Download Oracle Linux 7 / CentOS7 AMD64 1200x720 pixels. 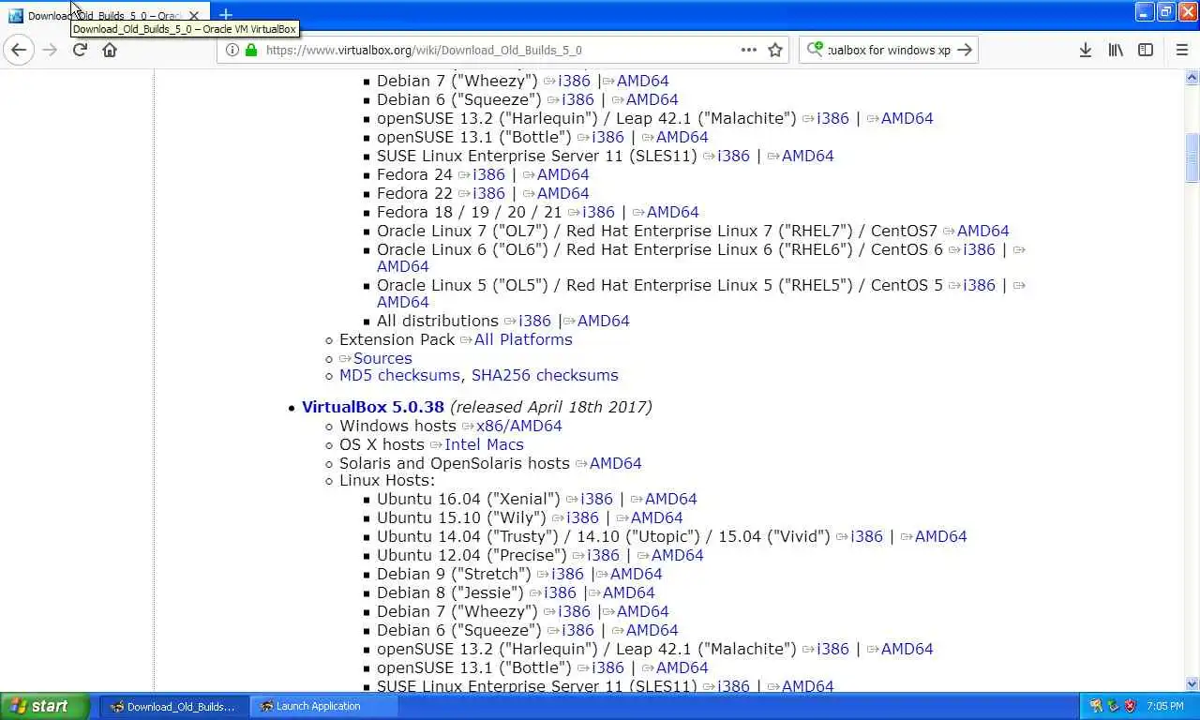982,231
